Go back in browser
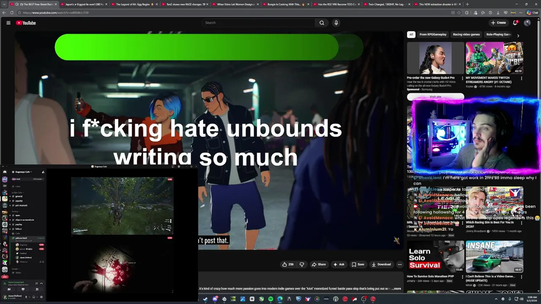 point(4,13)
